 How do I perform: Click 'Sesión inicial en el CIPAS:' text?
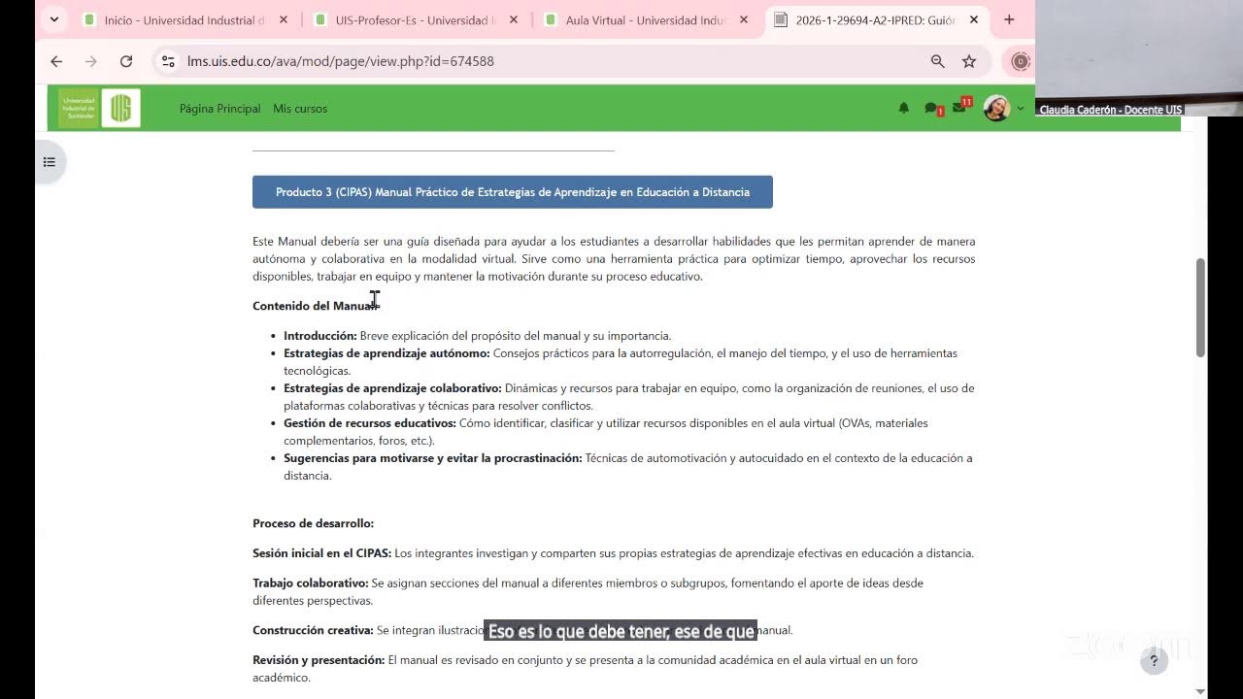(322, 553)
